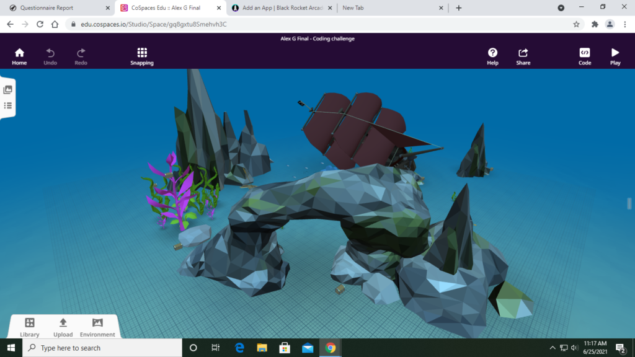Undo the last action
635x357 pixels.
coord(50,56)
